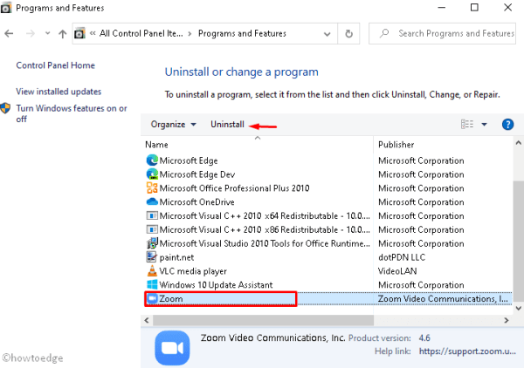Refresh the Programs and Features list
This screenshot has width=524, height=368.
click(x=348, y=34)
